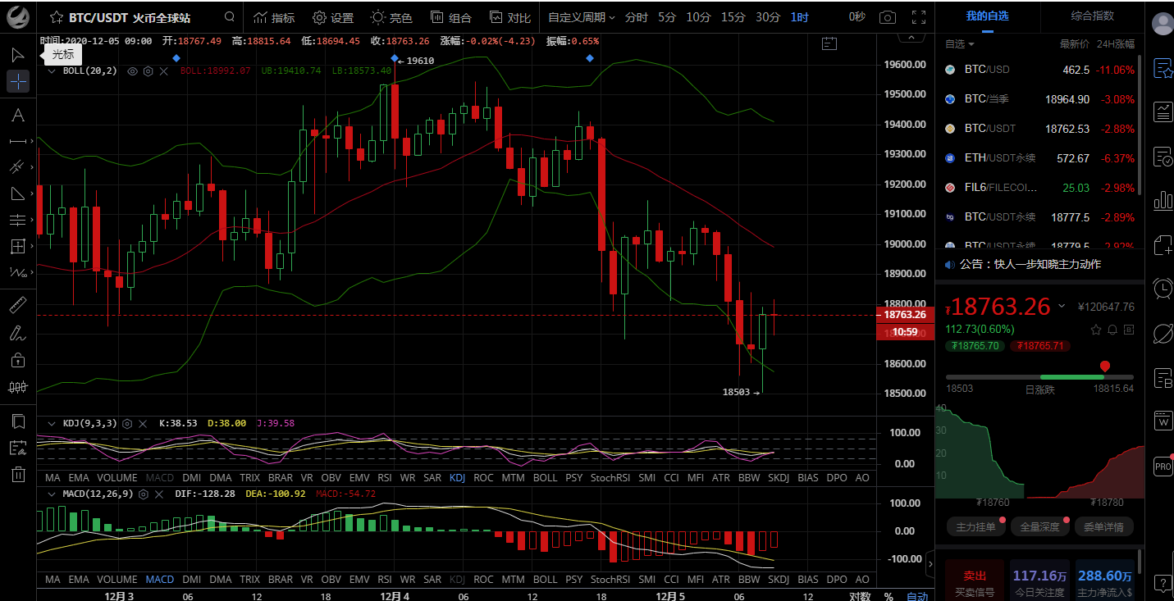Select BTC/USD row in watchlist
Image resolution: width=1174 pixels, height=601 pixels.
click(x=1039, y=70)
